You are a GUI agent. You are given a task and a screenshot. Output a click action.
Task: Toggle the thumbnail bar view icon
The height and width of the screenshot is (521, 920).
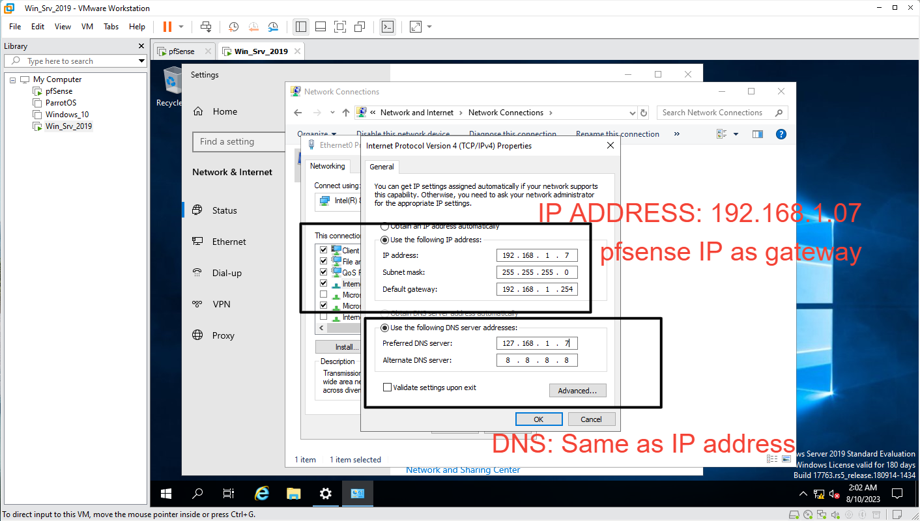[x=320, y=27]
